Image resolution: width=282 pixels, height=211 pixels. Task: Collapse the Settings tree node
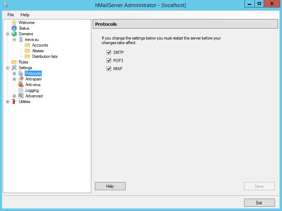(7, 68)
